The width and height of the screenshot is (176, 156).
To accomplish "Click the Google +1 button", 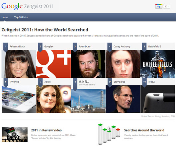I will click(159, 7).
